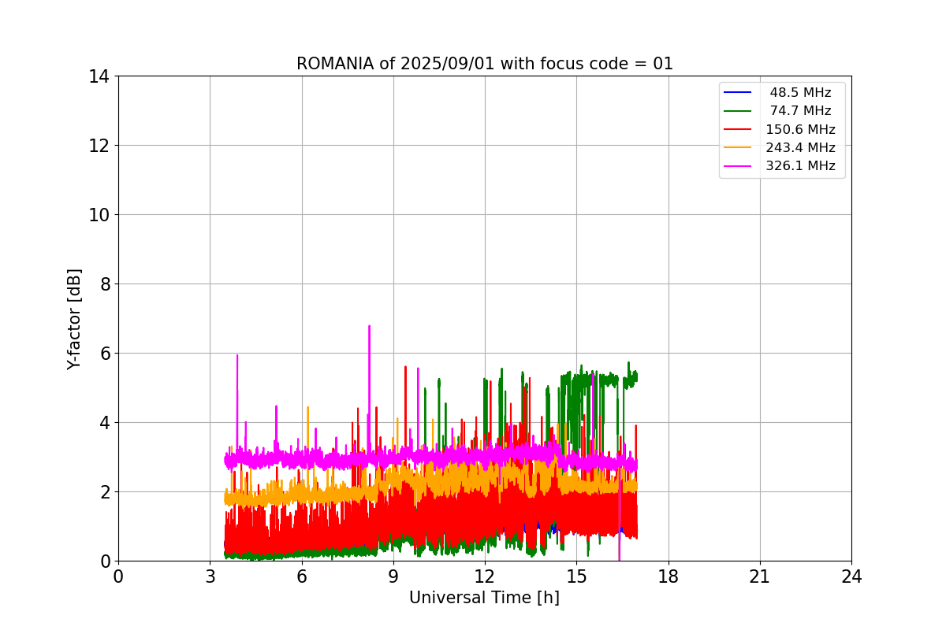This screenshot has height=630, width=946.
Task: Click the blue line swatch in legend
Action: pyautogui.click(x=738, y=93)
